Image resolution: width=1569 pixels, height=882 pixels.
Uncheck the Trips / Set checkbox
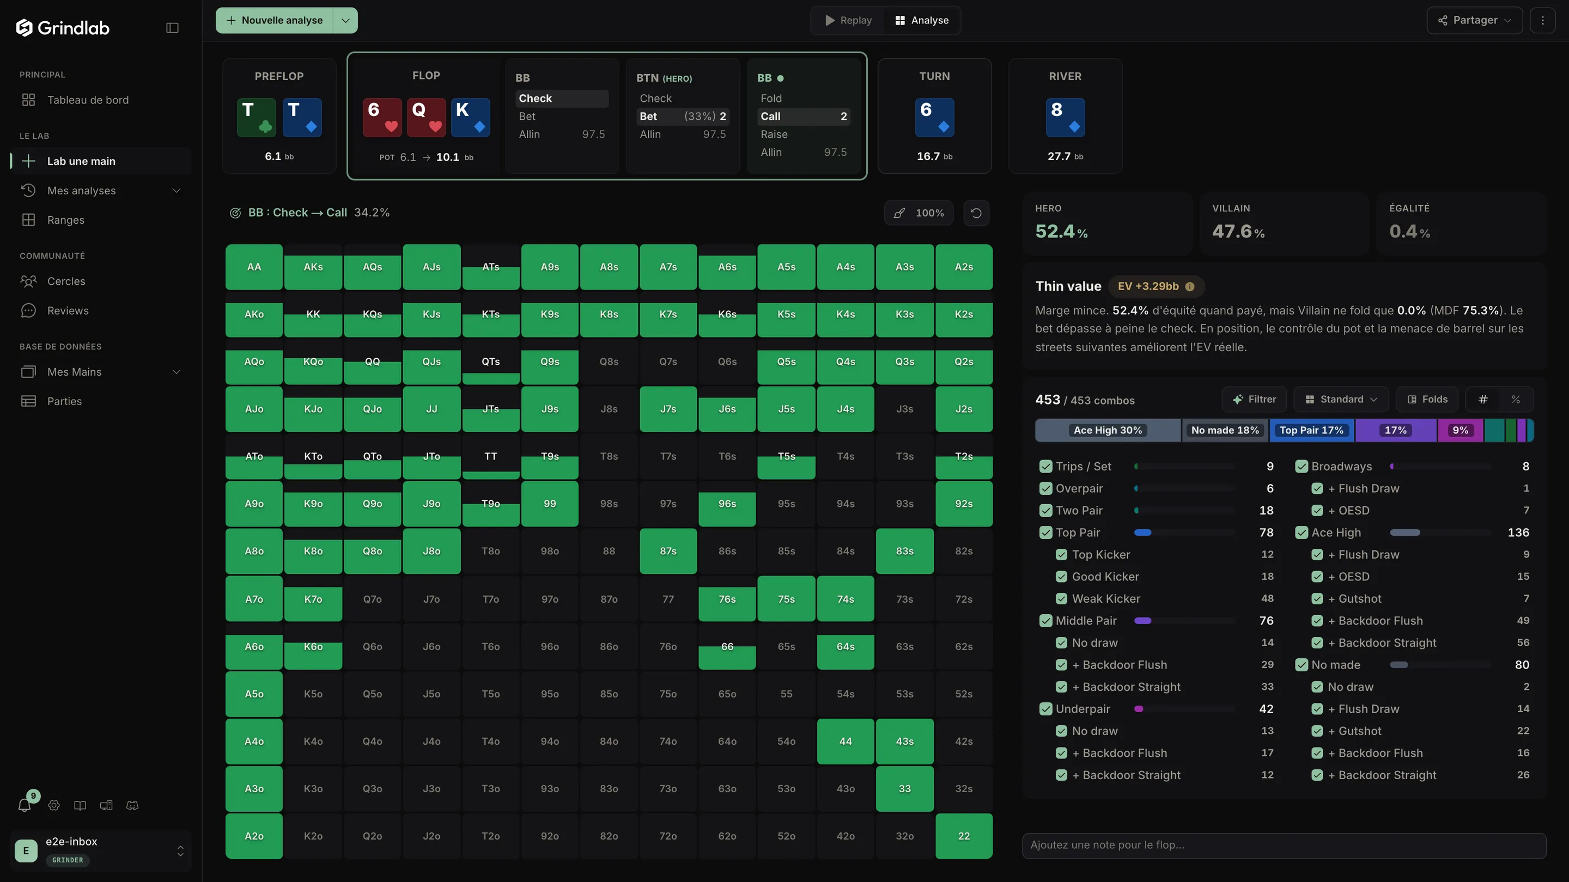click(x=1046, y=466)
